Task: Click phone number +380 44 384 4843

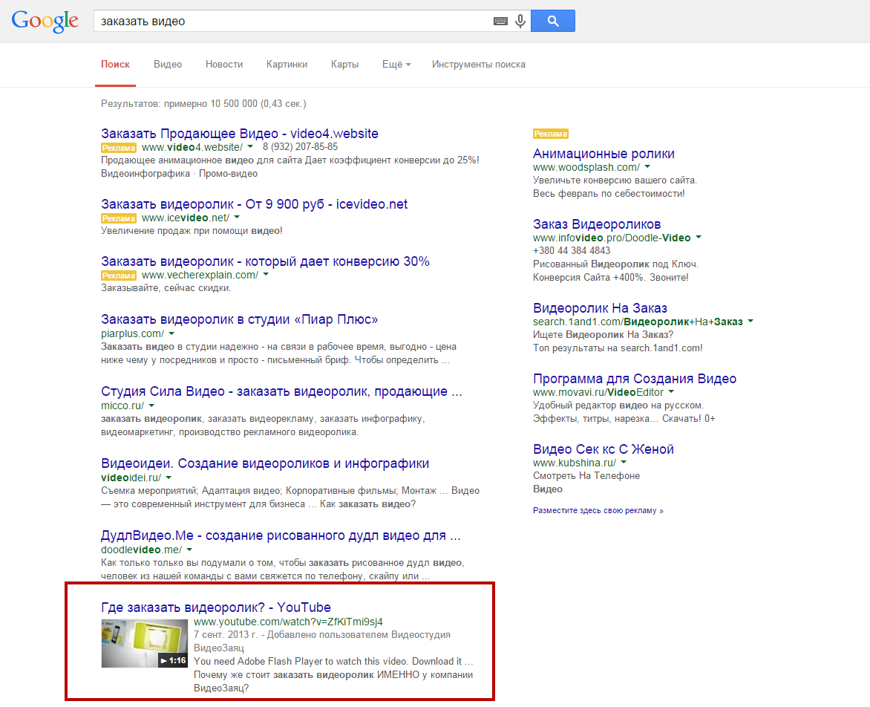Action: click(x=572, y=250)
